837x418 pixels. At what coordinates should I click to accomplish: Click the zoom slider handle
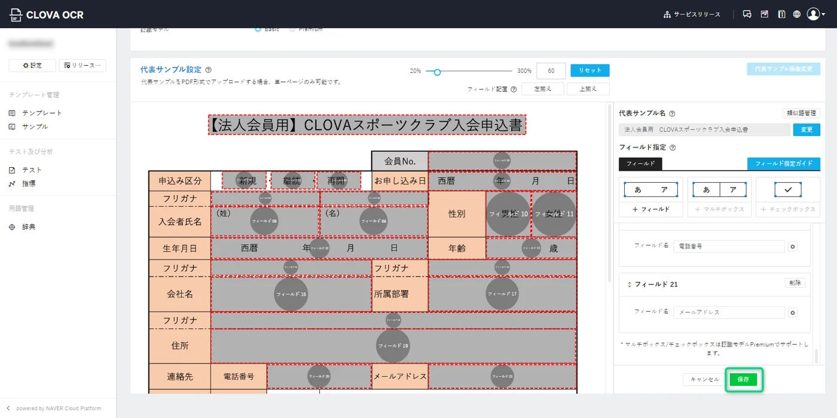click(x=437, y=72)
